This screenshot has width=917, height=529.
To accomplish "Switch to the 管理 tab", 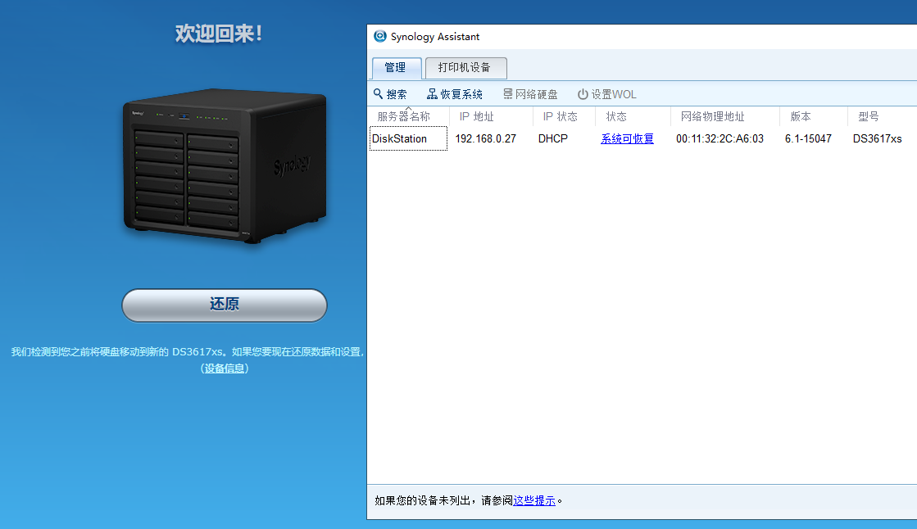I will pos(397,68).
